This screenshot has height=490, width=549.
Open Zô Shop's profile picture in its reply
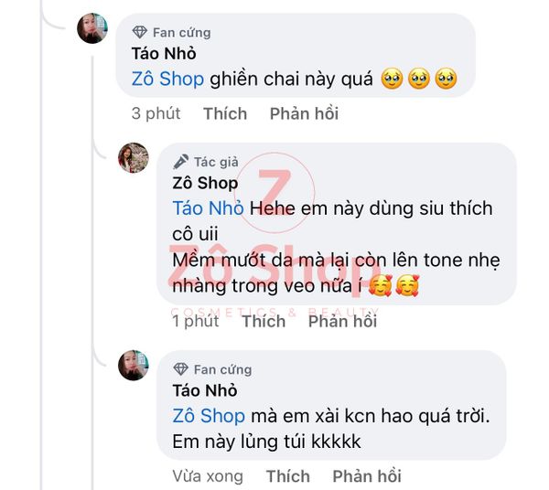click(x=134, y=158)
